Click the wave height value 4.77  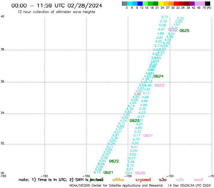pyautogui.click(x=119, y=129)
